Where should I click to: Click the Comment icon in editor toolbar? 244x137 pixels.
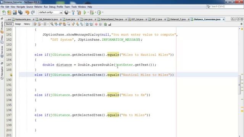point(106,24)
